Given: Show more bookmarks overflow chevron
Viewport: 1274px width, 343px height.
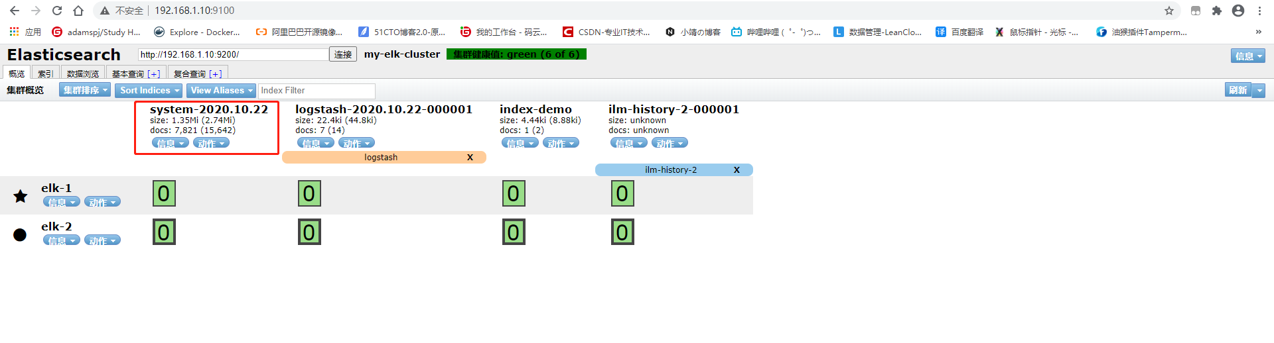Looking at the screenshot, I should click(1258, 32).
